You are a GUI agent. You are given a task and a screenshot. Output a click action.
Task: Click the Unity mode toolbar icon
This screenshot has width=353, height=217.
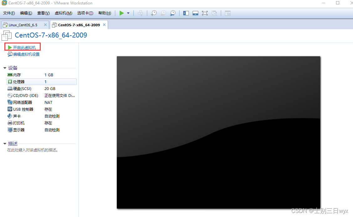pos(214,13)
